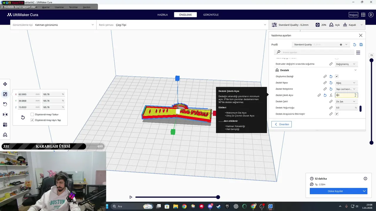Close the Yazdırma ayarları panel
Image resolution: width=376 pixels, height=211 pixels.
tap(361, 35)
